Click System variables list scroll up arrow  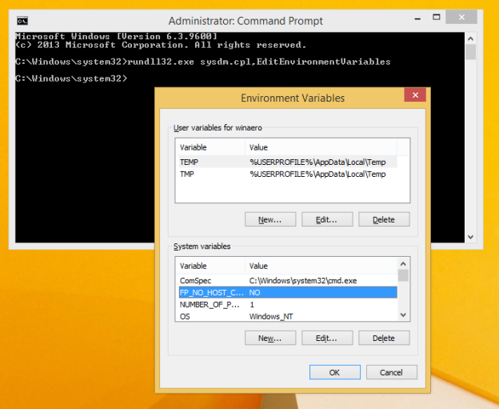403,264
